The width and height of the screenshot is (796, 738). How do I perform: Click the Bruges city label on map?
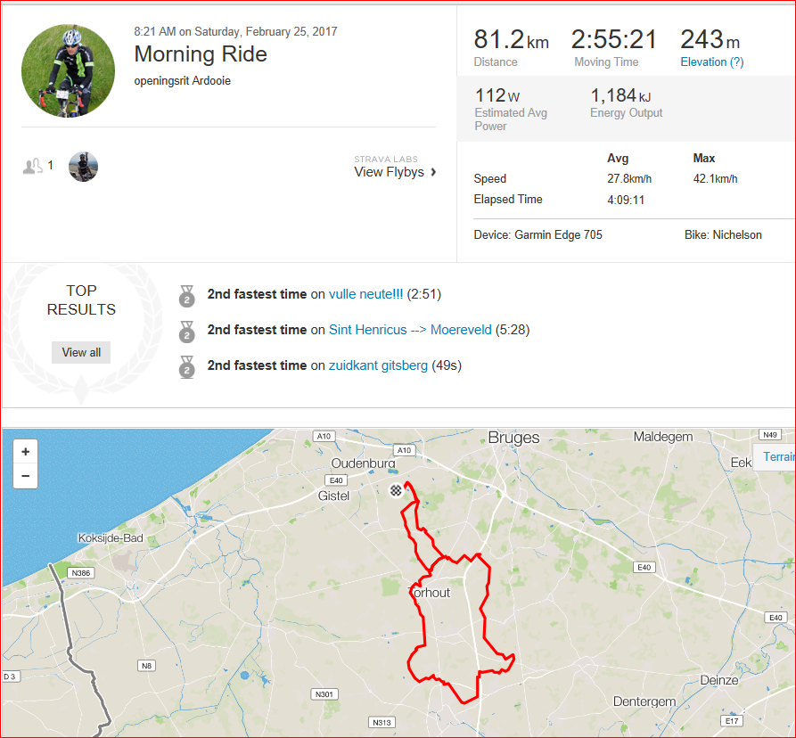tap(513, 438)
